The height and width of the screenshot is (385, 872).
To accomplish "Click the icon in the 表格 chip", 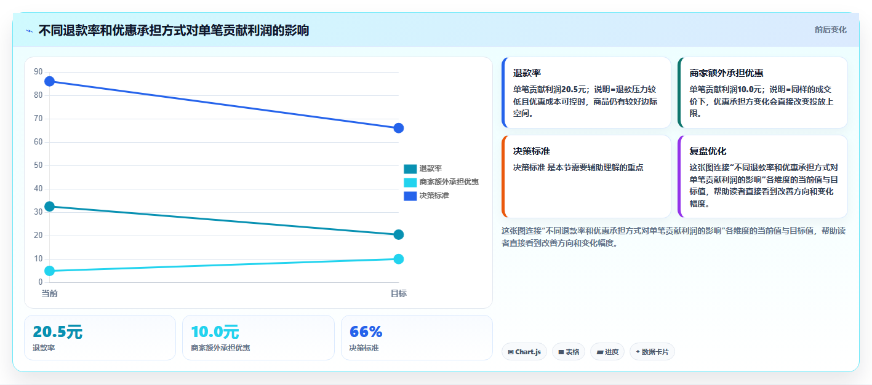I will click(x=561, y=352).
